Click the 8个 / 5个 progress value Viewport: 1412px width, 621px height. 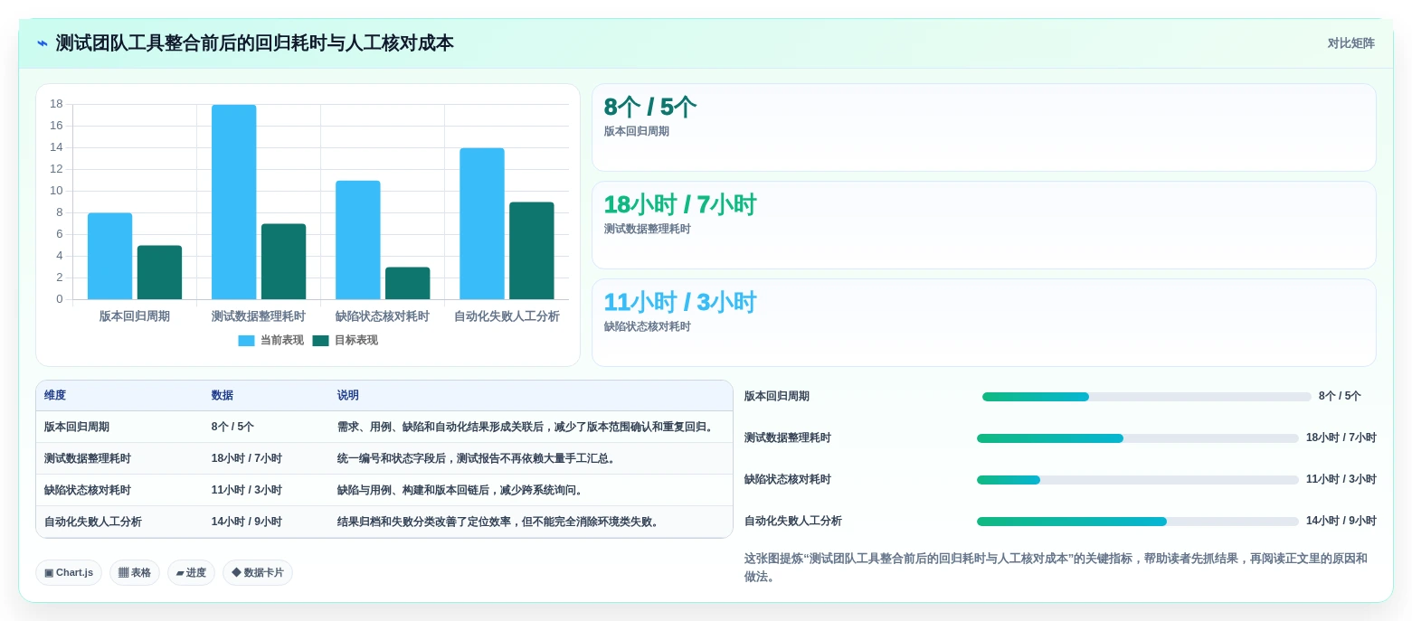(1340, 397)
